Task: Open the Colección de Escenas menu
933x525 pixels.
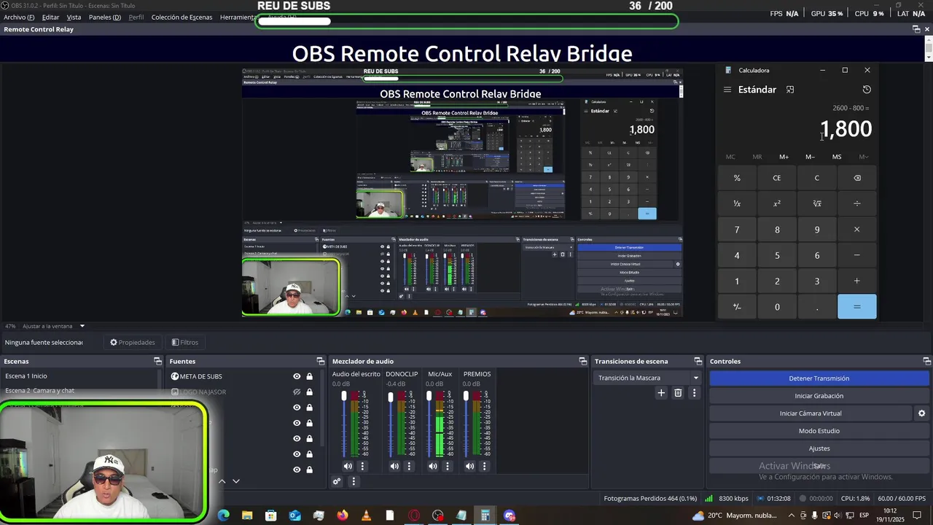Action: 182,17
